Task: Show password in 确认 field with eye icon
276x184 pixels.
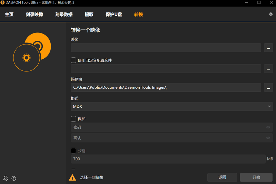Action: coord(268,138)
